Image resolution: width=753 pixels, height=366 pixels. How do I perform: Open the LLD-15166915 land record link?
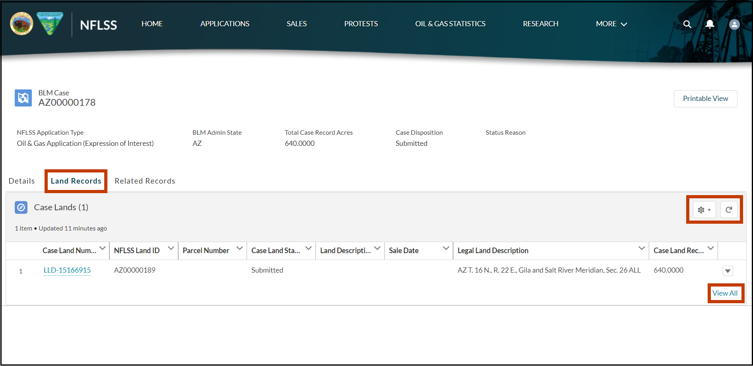click(x=67, y=270)
